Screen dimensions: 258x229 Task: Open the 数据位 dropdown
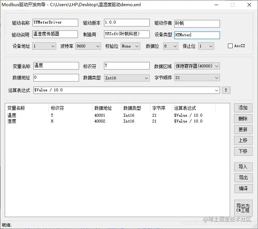click(170, 46)
